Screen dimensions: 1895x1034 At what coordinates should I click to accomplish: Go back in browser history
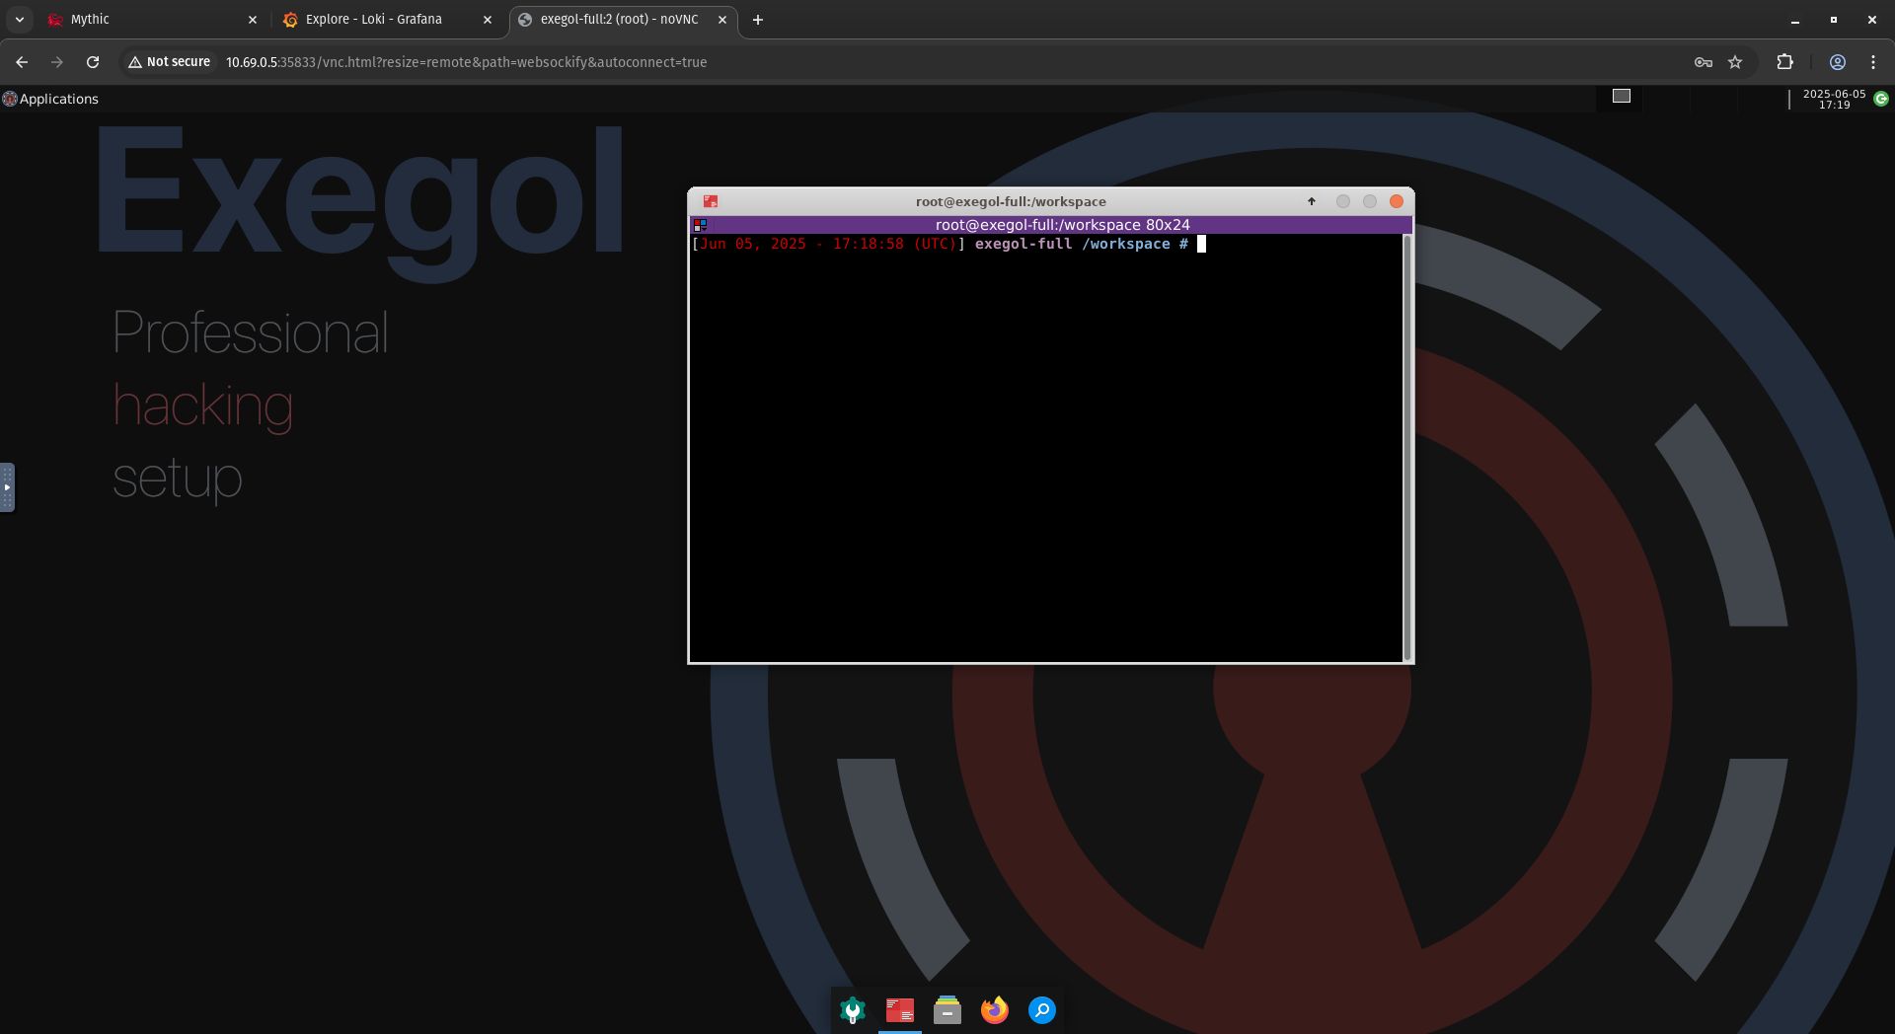(x=22, y=62)
